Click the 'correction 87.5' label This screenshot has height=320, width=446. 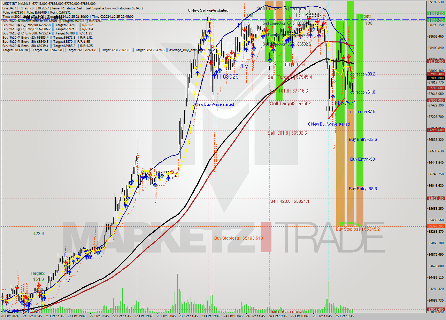pos(363,112)
